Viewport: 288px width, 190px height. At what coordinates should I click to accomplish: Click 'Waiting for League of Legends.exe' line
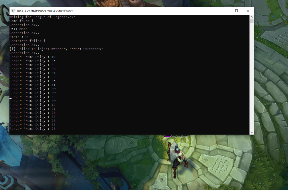pyautogui.click(x=42, y=17)
